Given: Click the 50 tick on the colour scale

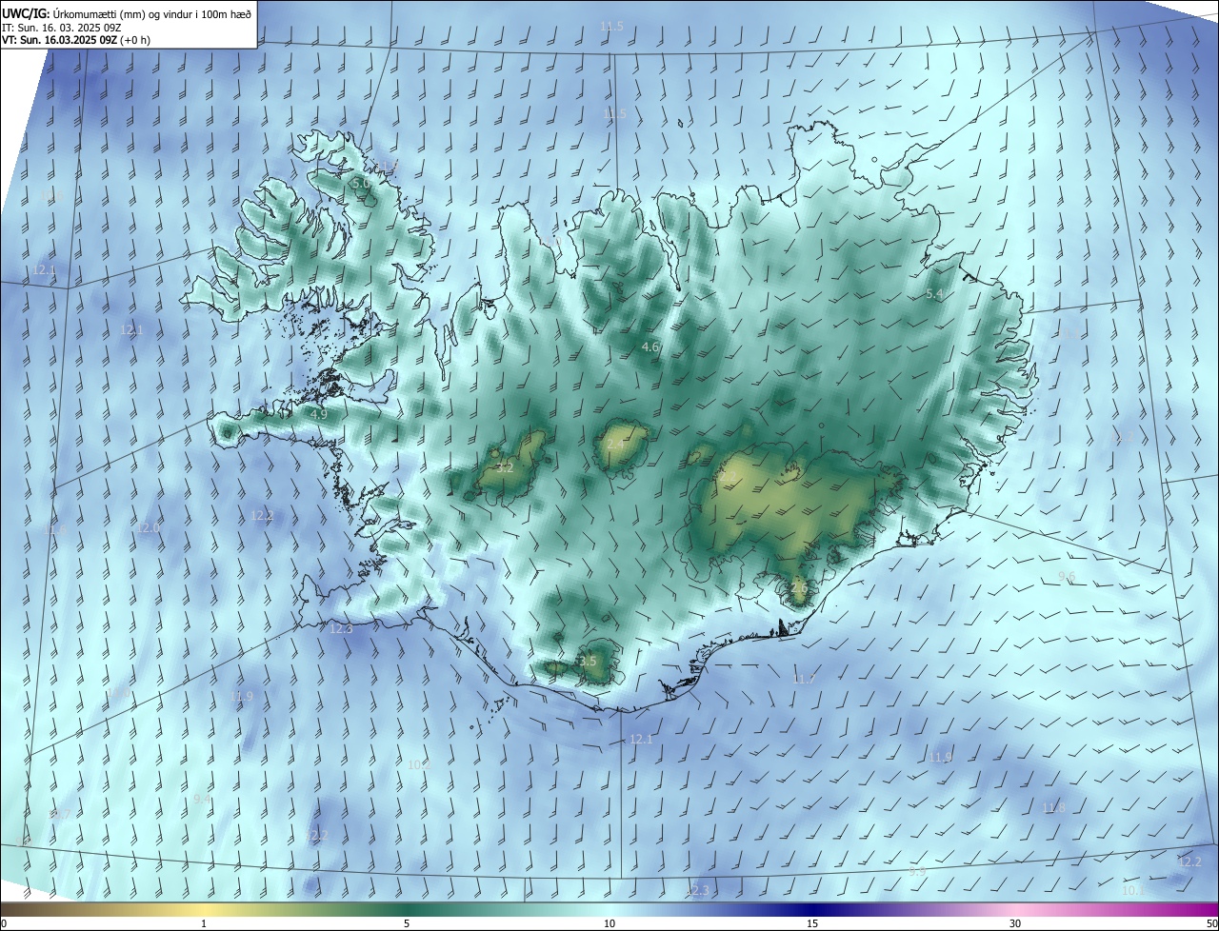Looking at the screenshot, I should [1211, 923].
